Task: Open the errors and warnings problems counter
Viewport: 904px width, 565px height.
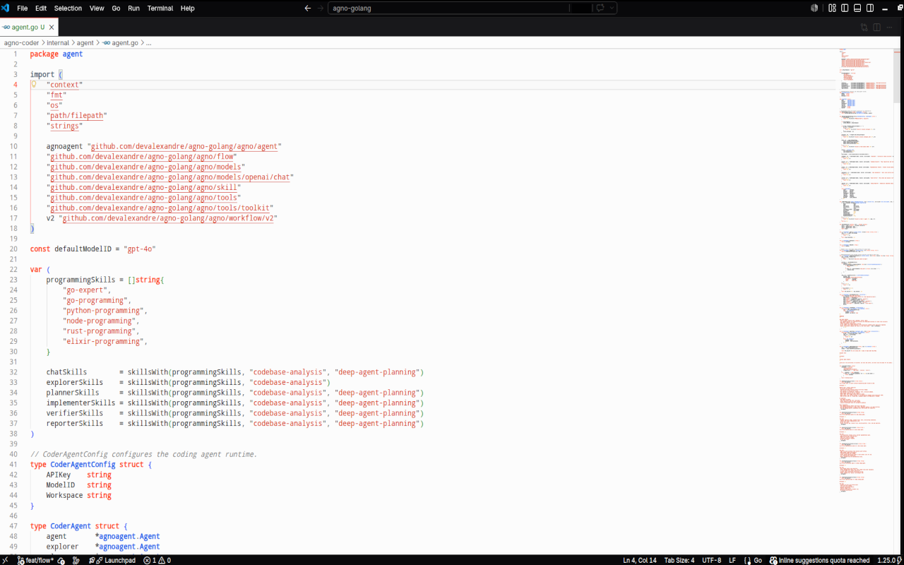Action: [x=157, y=560]
